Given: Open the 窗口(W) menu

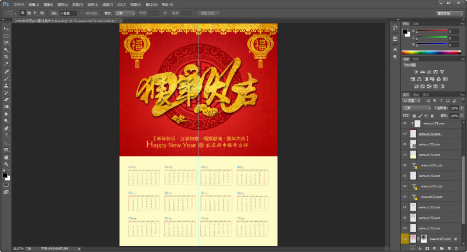Looking at the screenshot, I should click(151, 5).
